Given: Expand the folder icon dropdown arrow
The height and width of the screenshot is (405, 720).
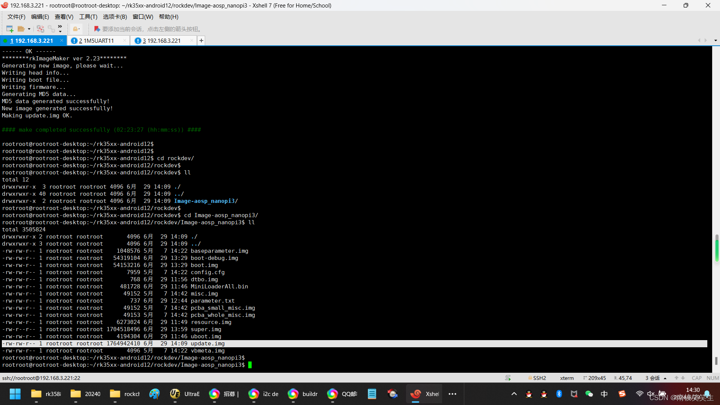Looking at the screenshot, I should coord(29,29).
